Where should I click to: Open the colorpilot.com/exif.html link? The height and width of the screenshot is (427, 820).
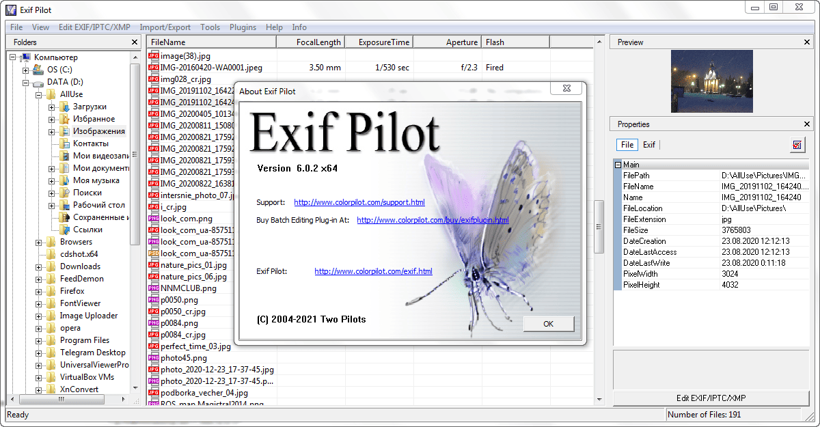click(x=373, y=271)
